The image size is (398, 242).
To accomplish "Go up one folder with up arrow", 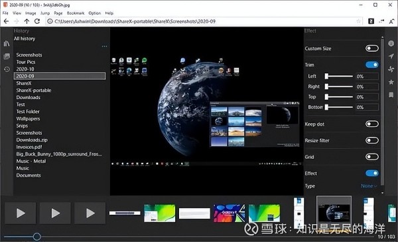I will click(27, 21).
